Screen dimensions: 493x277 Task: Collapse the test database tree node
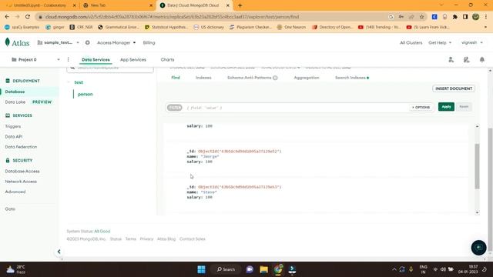[x=69, y=82]
